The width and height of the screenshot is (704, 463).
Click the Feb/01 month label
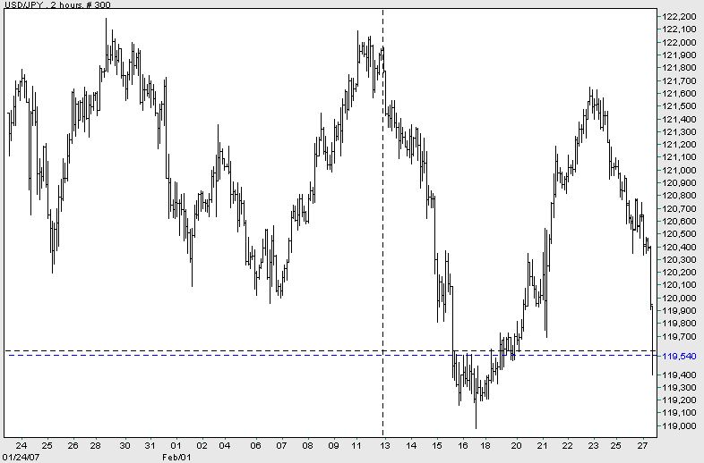pos(177,457)
